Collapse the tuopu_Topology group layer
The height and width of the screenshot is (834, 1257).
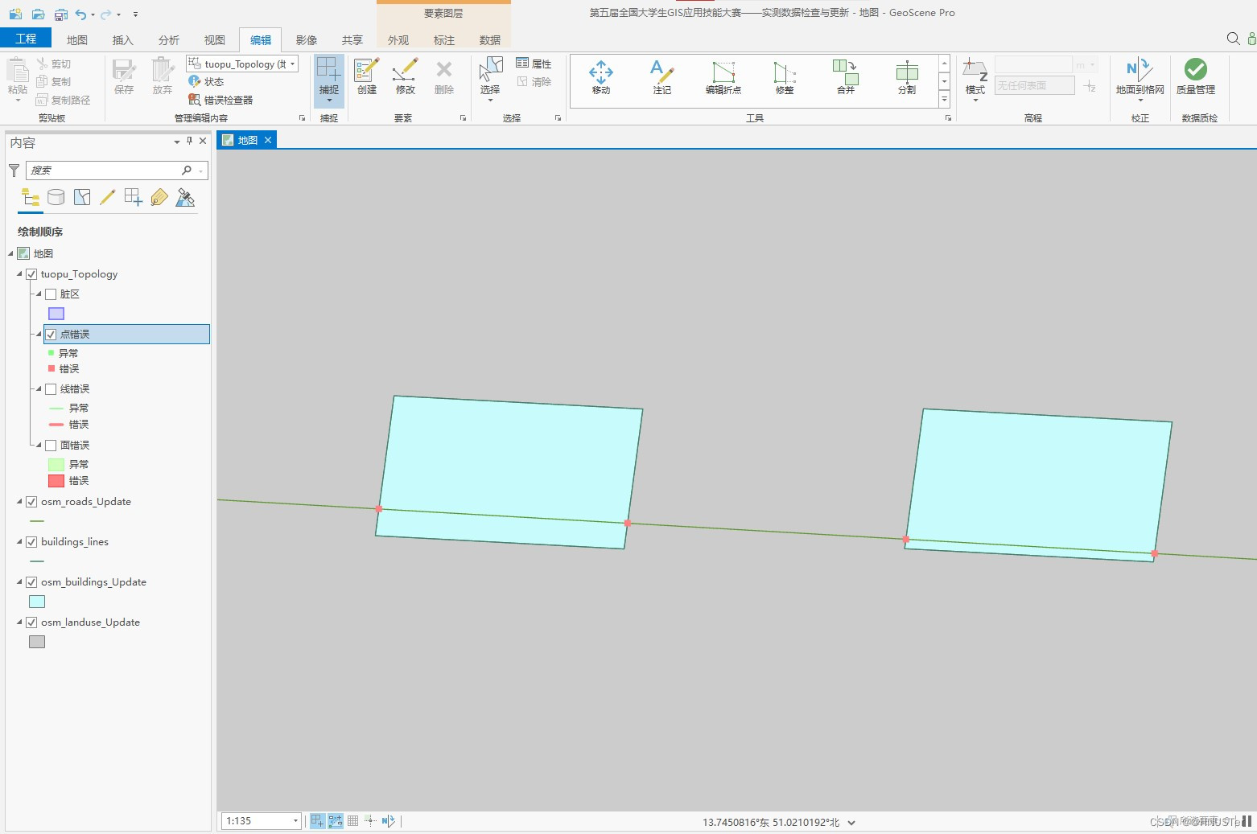19,274
